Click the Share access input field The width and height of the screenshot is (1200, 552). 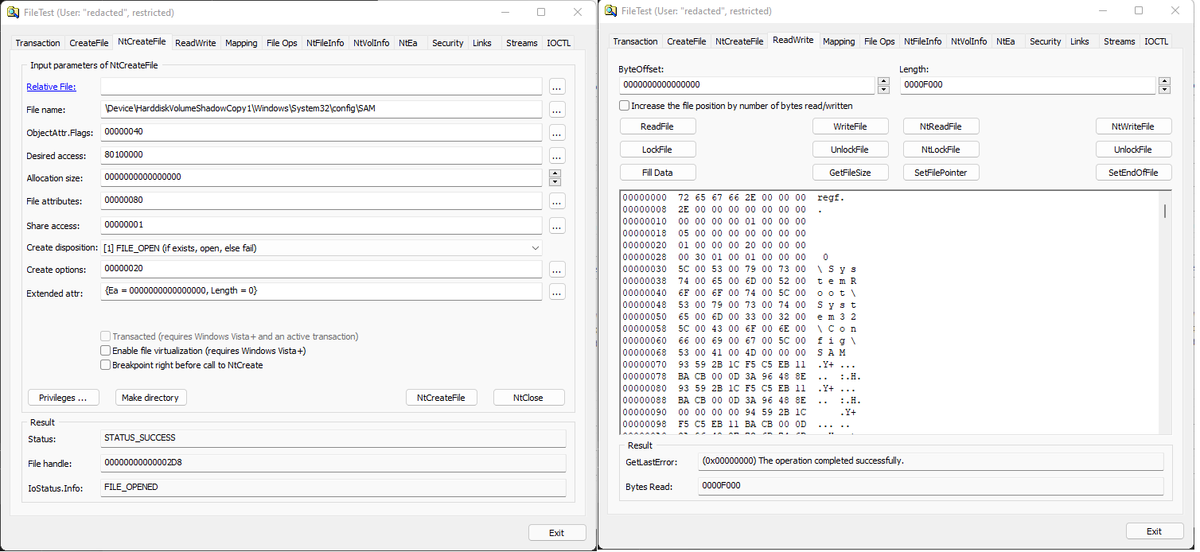pos(321,225)
